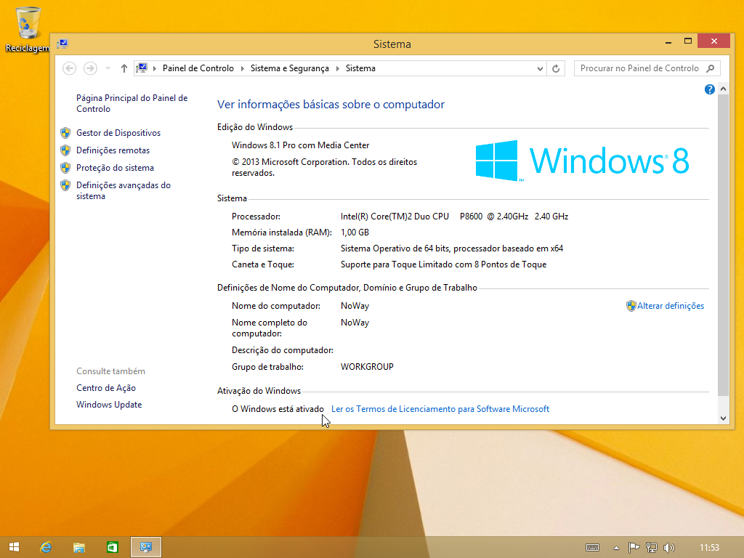Click the search magnifier icon
Screen dimensions: 744x558
point(711,68)
